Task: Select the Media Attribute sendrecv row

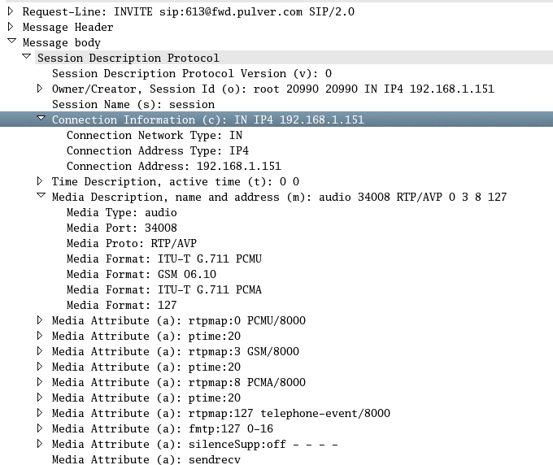Action: coord(146,459)
